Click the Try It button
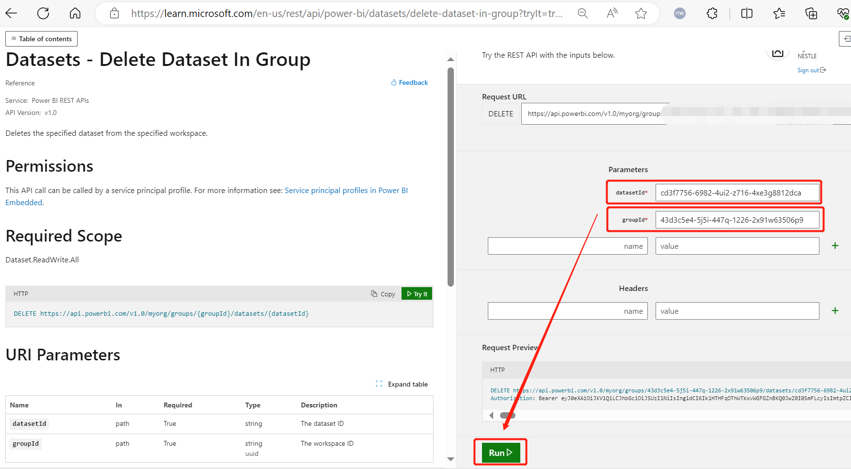 click(x=417, y=294)
